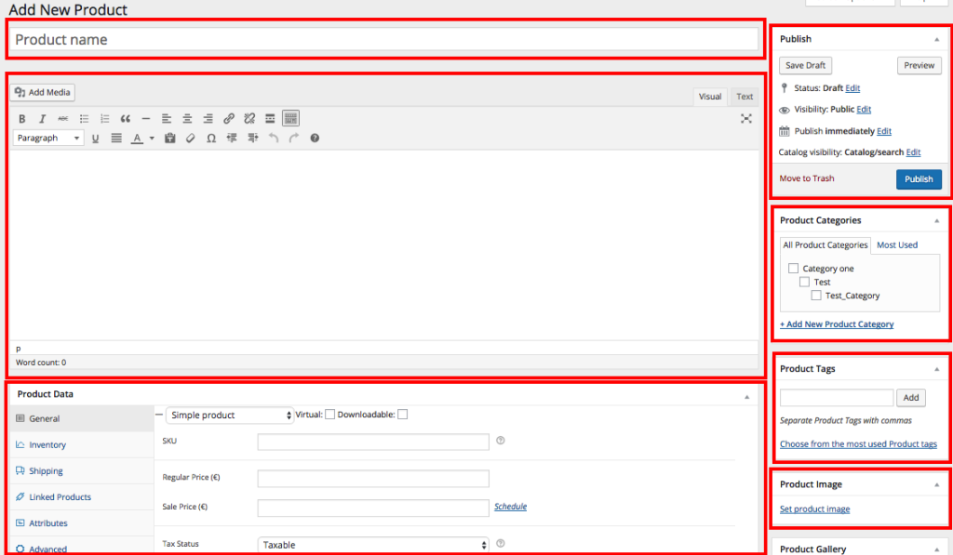This screenshot has width=953, height=555.
Task: Tick the Category one checkbox
Action: tap(794, 269)
